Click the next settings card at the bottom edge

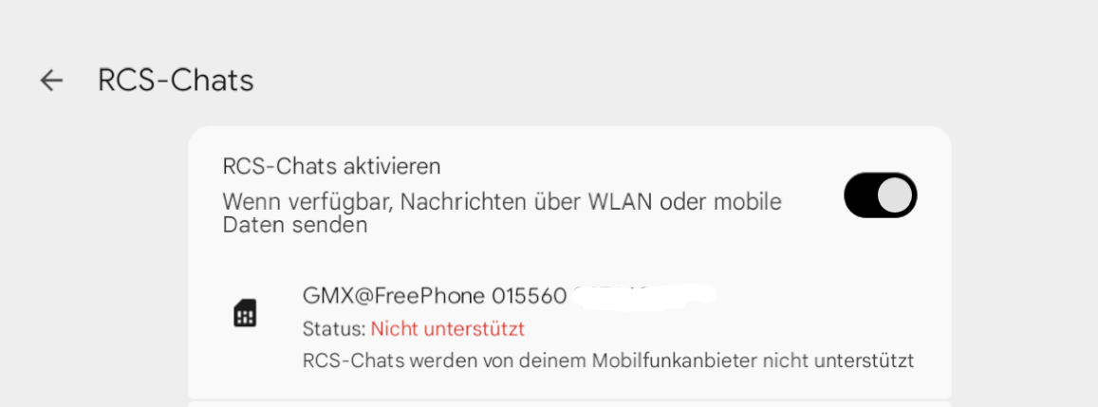569,403
